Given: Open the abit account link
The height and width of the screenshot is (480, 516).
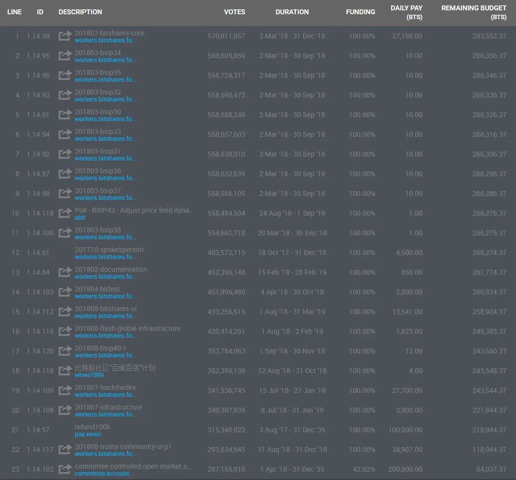Looking at the screenshot, I should pos(80,218).
